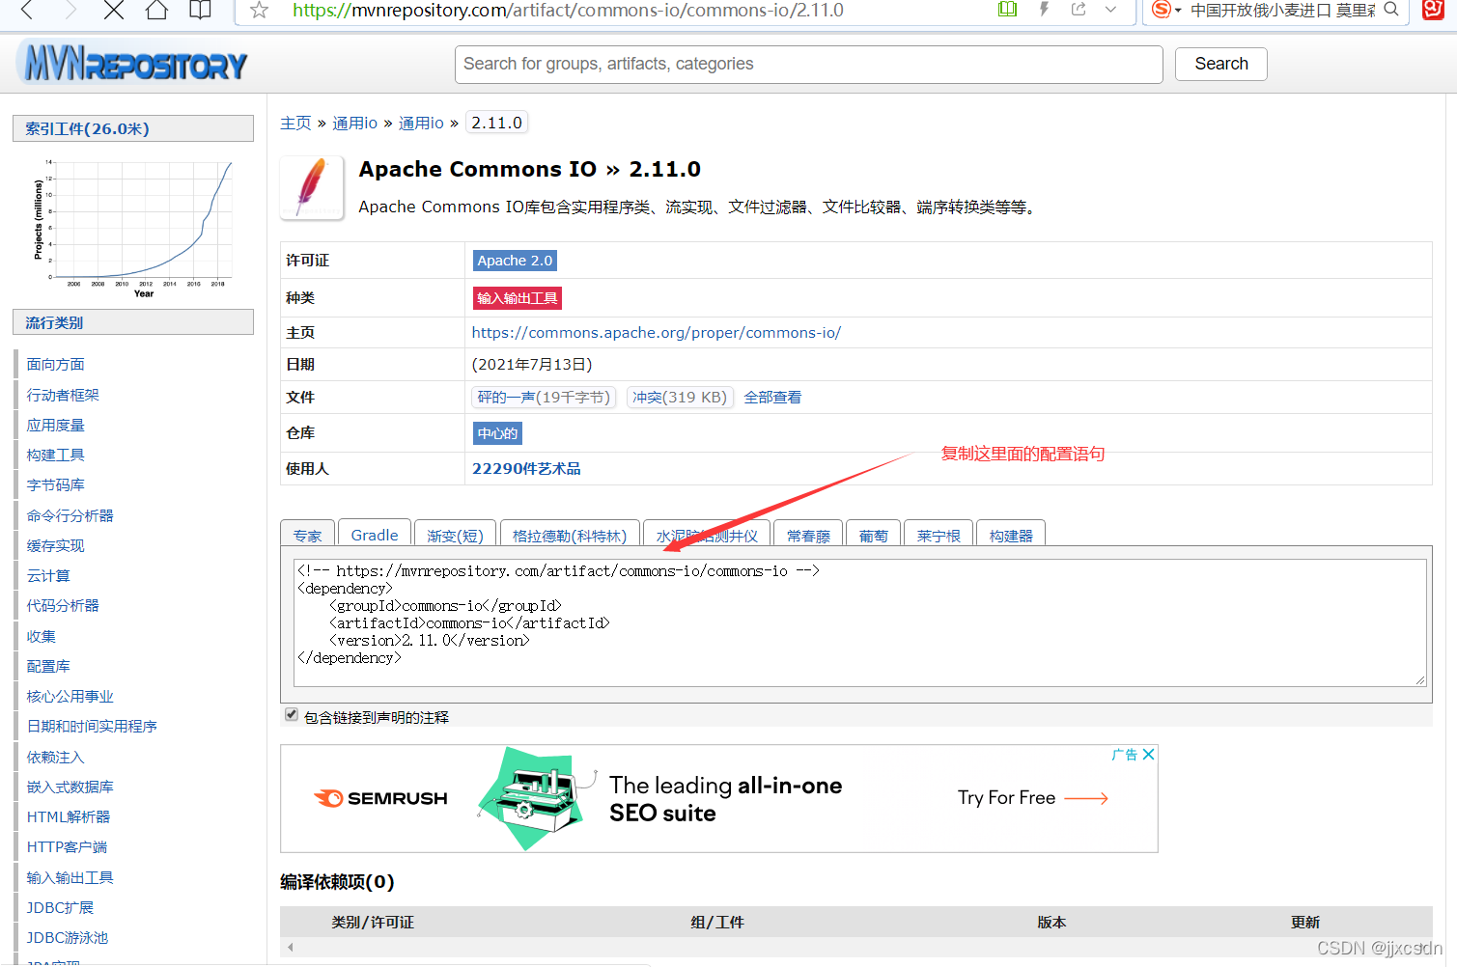Select the 2.11.0 version breadcrumb
This screenshot has width=1457, height=967.
pyautogui.click(x=496, y=123)
